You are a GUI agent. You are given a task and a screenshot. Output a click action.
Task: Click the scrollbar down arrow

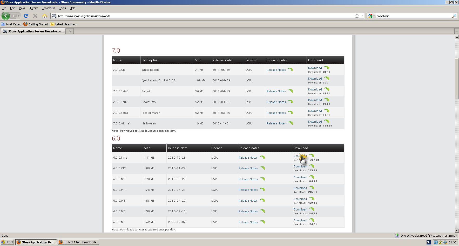(457, 230)
